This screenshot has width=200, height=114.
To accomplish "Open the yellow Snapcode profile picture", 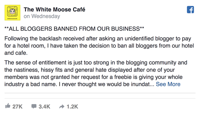I will click(12, 13).
